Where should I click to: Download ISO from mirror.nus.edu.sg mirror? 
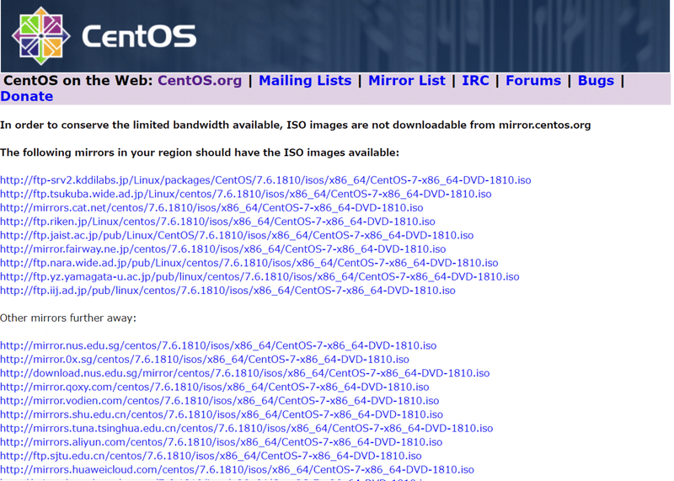point(218,345)
